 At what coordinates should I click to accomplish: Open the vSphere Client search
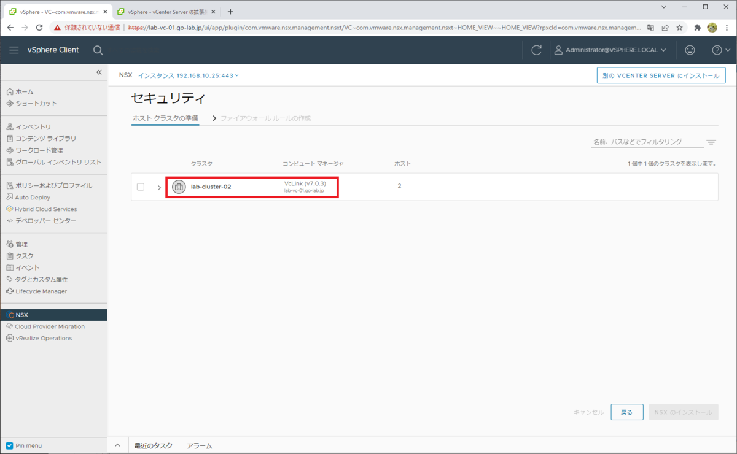[98, 50]
